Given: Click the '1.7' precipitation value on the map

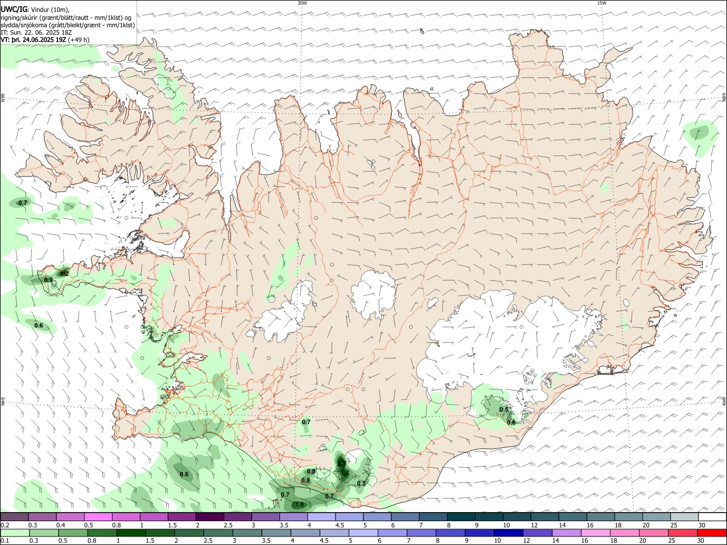Looking at the screenshot, I should coord(341,464).
